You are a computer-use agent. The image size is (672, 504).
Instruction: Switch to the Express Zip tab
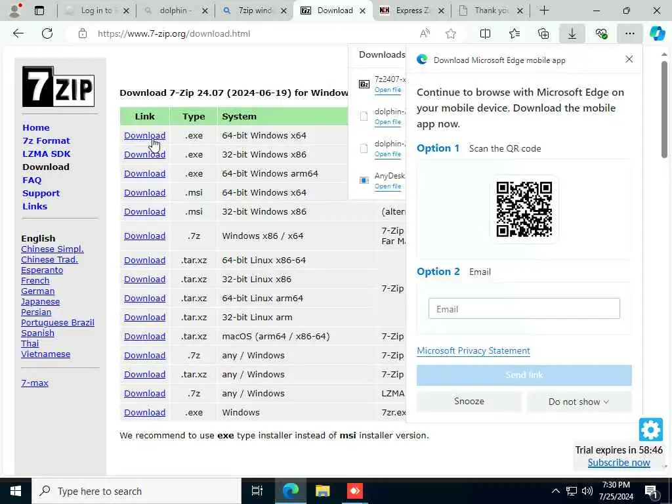tap(411, 10)
